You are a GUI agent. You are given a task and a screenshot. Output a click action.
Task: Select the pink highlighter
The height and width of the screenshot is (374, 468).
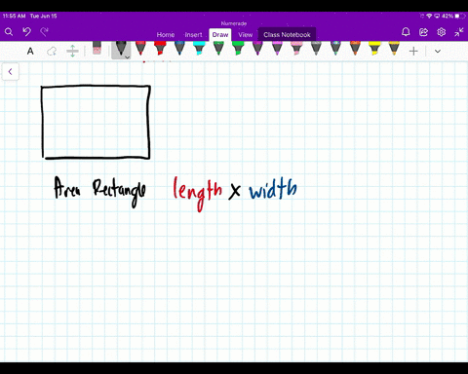tap(296, 48)
